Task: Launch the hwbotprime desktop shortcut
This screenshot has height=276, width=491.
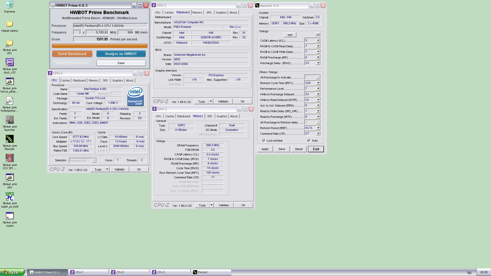Action: tap(9, 104)
